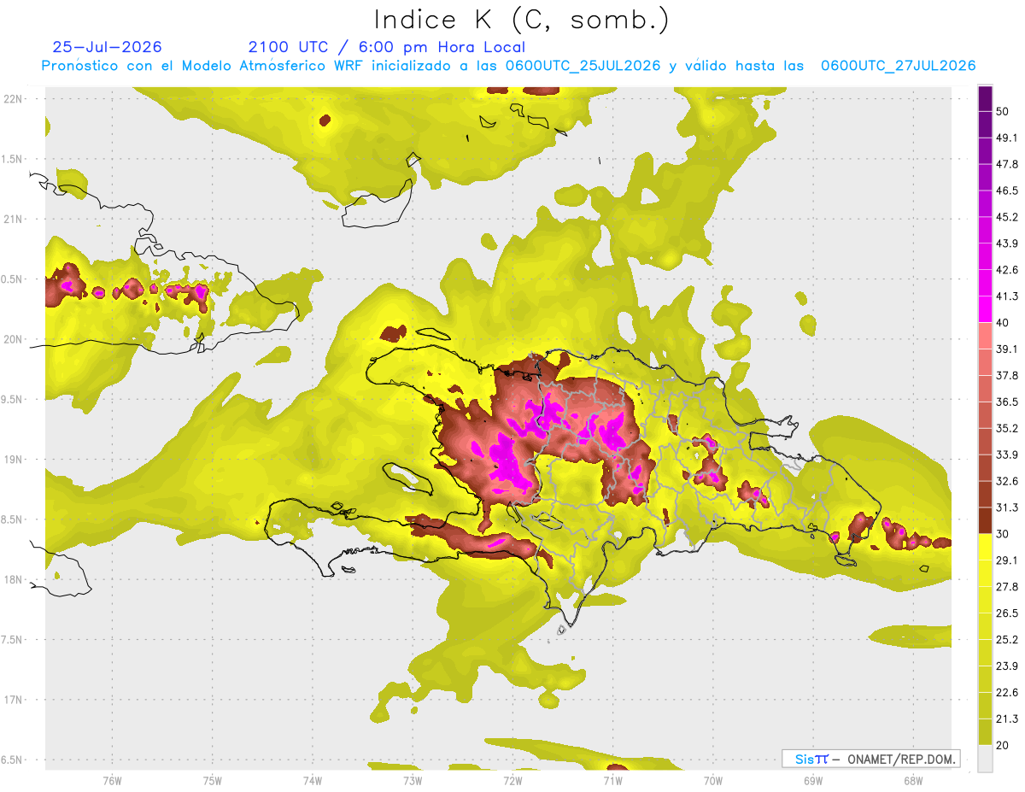Click the 46.5 colorbar label
1025x792 pixels.
[x=1007, y=191]
